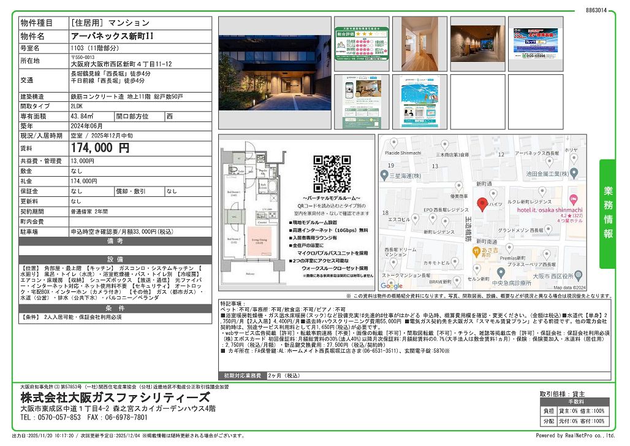
Task: Open the green star-rating evaluation thumbnail
Action: 362,43
